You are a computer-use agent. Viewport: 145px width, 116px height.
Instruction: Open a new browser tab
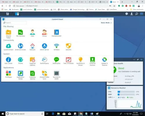[122, 2]
